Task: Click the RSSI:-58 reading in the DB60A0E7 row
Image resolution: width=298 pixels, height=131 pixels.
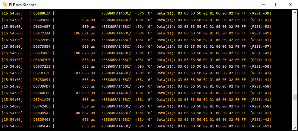Action: (261, 27)
